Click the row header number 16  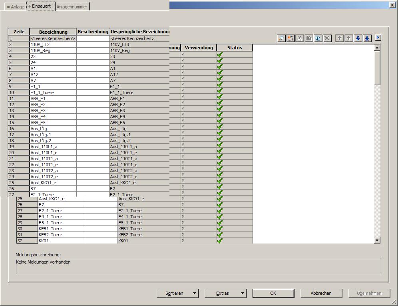(19, 129)
